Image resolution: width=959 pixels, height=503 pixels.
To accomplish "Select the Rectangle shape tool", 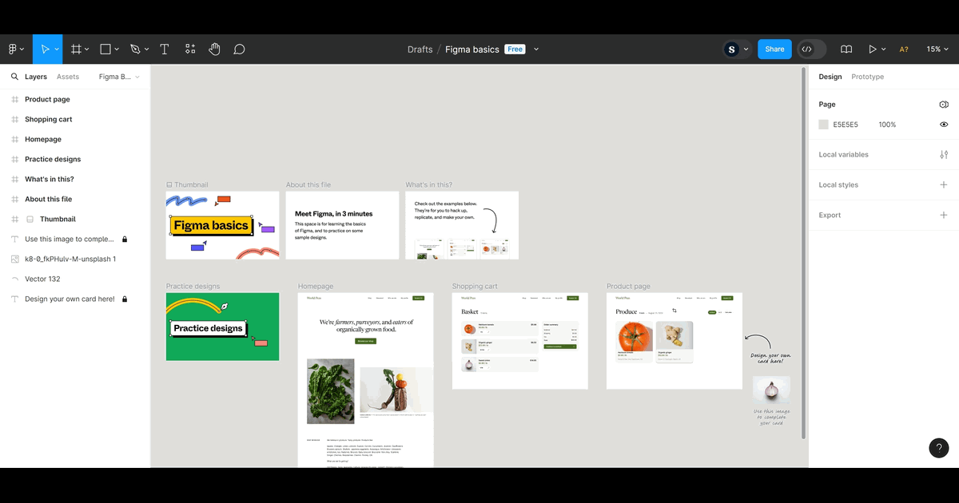I will 105,50.
